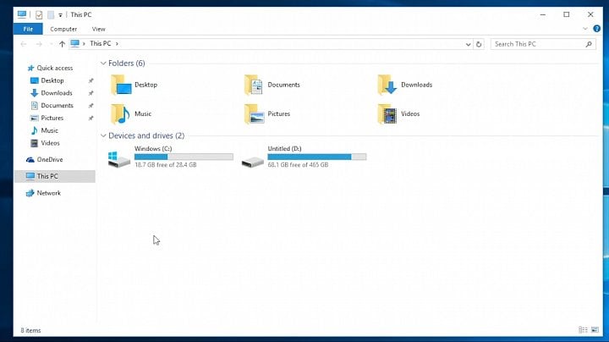The width and height of the screenshot is (609, 342).
Task: Click the Up one level arrow
Action: [x=62, y=44]
